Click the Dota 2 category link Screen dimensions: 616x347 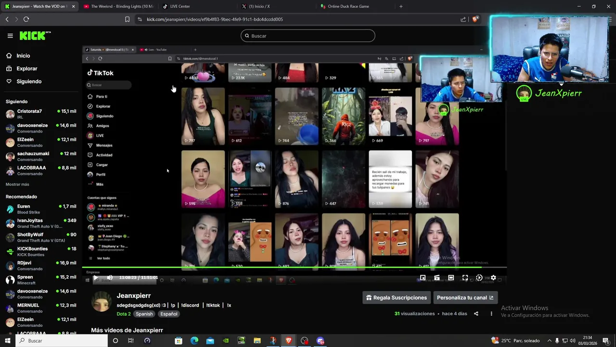[124, 314]
